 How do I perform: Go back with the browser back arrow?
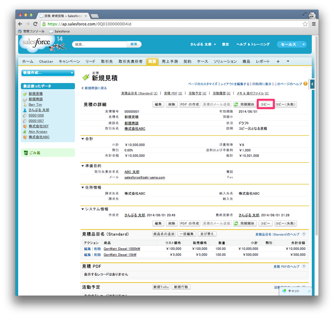pos(20,24)
